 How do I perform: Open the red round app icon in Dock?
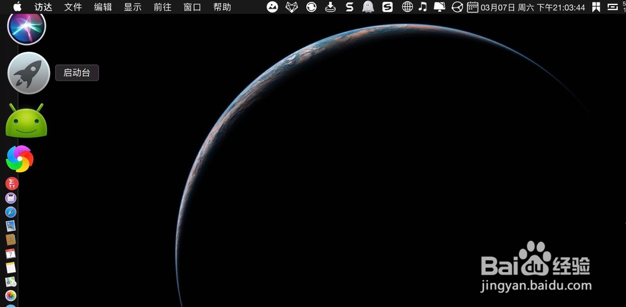[11, 183]
